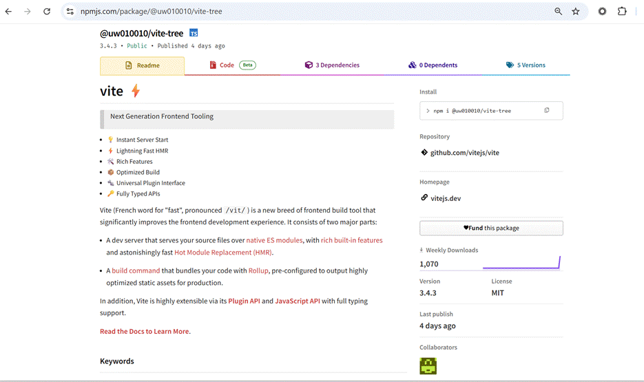Click the zoom magnifier icon in address bar
Image resolution: width=644 pixels, height=382 pixels.
pos(558,12)
